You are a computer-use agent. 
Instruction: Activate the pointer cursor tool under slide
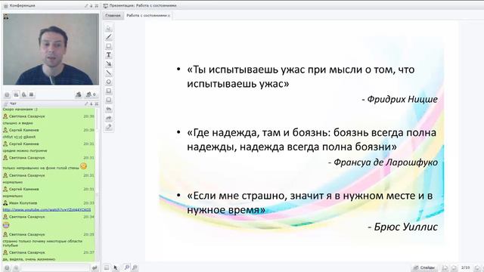[116, 267]
